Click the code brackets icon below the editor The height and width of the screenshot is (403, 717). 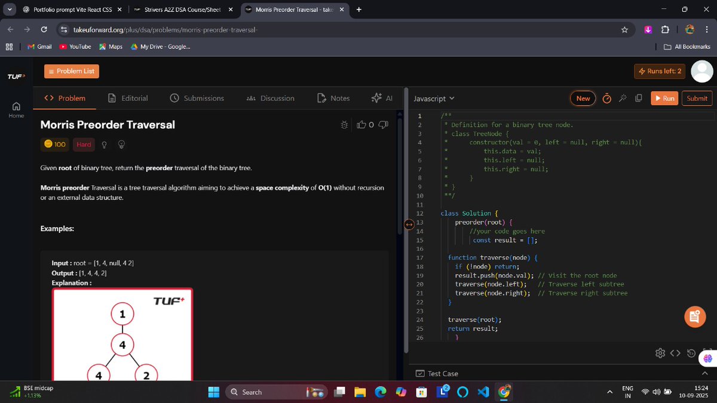(x=675, y=353)
